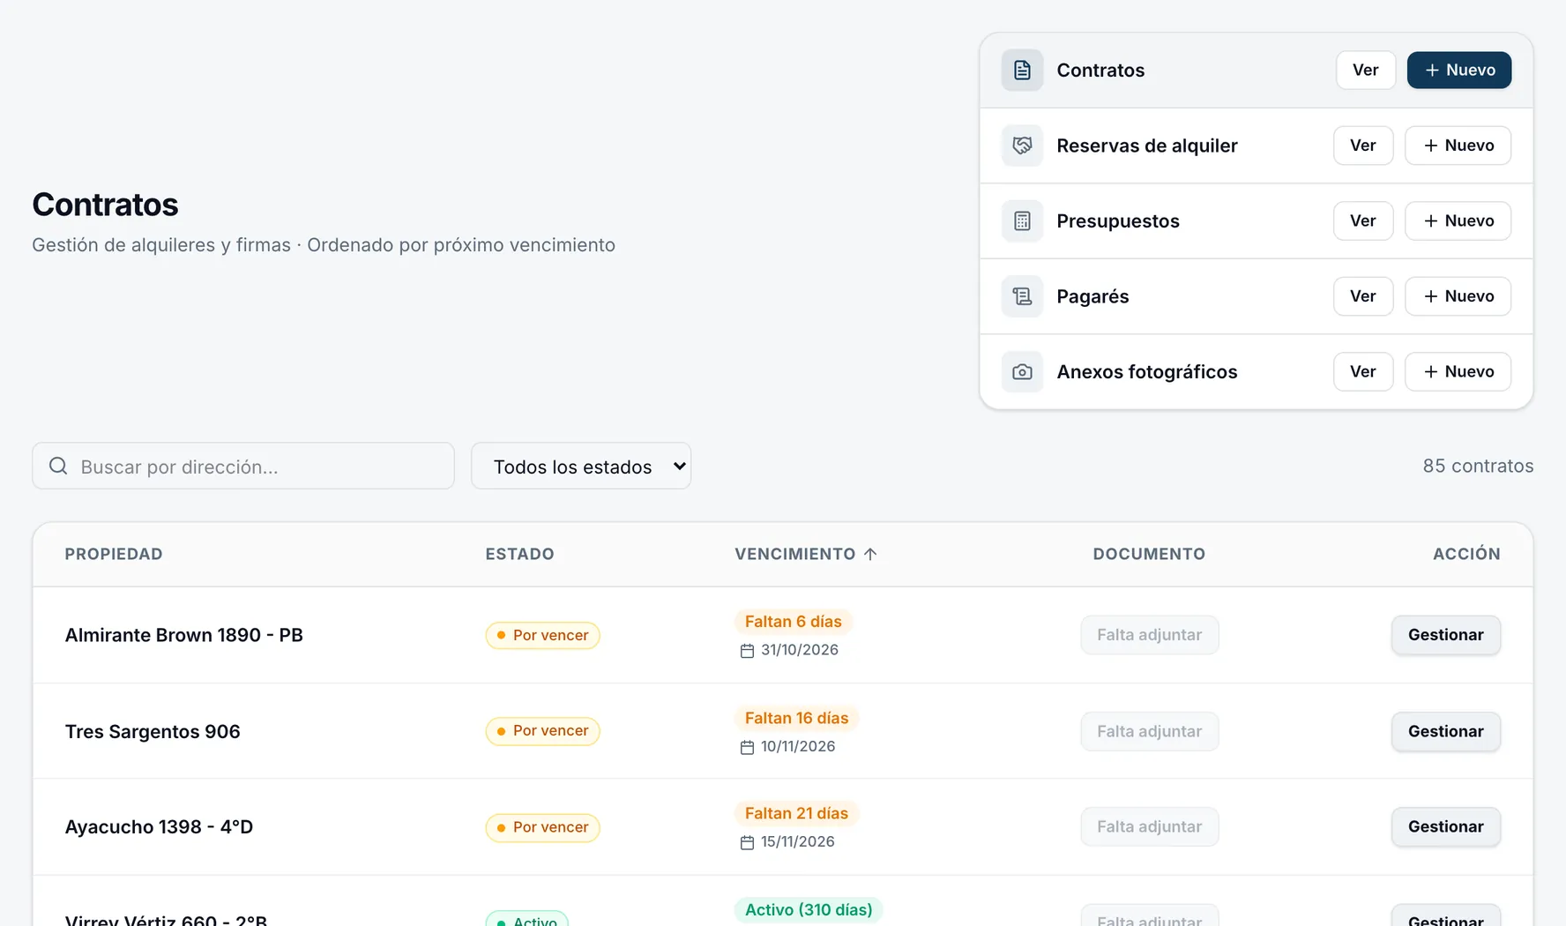Manage the Tres Sargentos 906 contract

1446,731
